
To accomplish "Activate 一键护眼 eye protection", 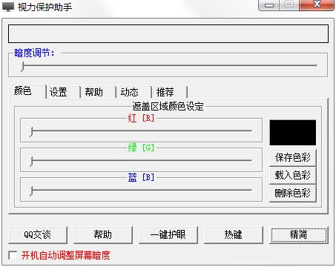I will pos(168,234).
